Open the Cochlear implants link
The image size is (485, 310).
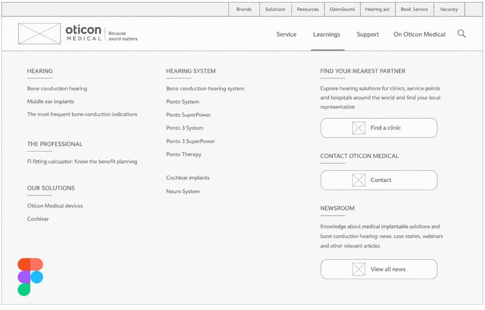pos(188,177)
